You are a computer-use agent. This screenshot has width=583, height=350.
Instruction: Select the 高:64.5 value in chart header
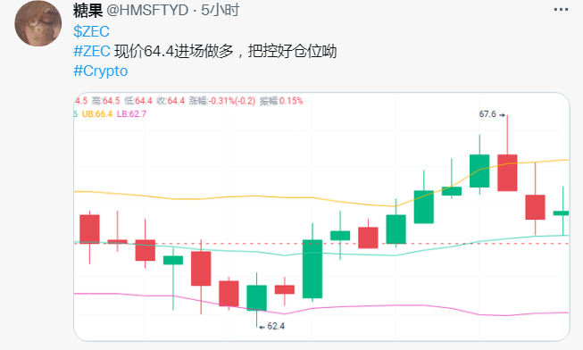point(106,101)
